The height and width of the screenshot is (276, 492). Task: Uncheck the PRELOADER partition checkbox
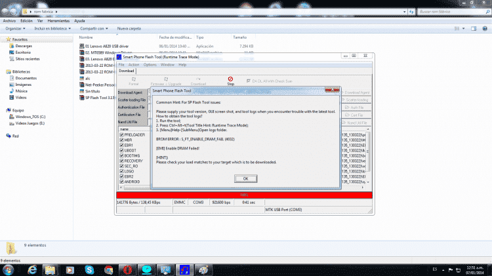pos(121,135)
